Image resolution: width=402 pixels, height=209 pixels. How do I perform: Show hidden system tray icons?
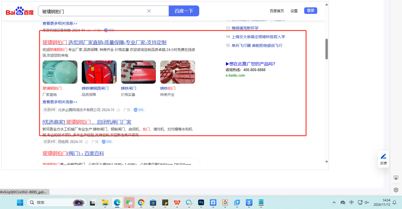(334, 202)
